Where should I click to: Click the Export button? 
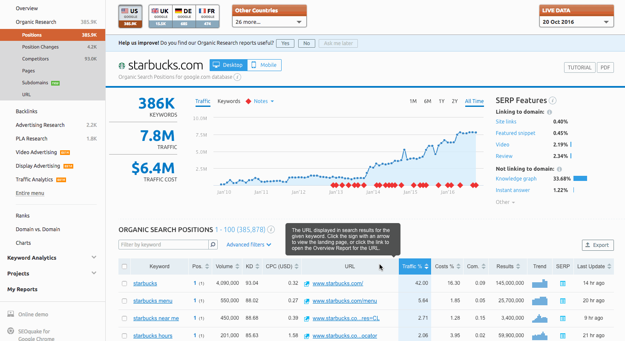pos(598,245)
